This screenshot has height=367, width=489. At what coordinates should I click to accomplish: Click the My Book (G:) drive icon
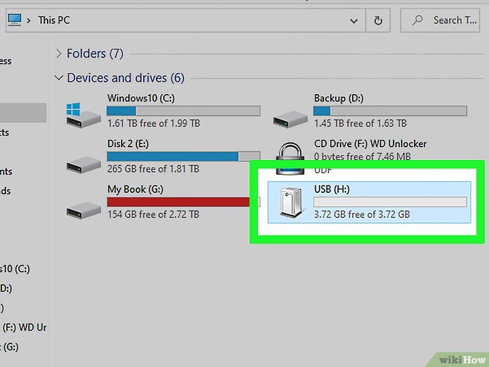(x=83, y=210)
